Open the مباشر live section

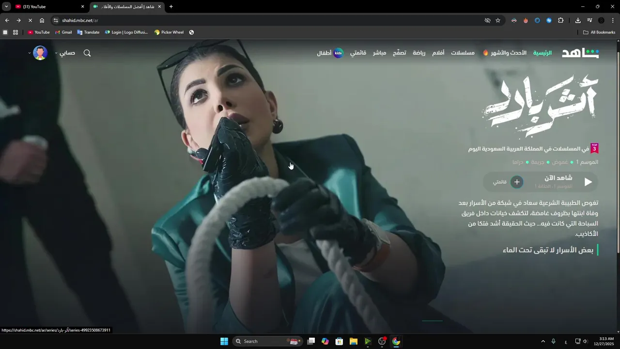[x=379, y=53]
